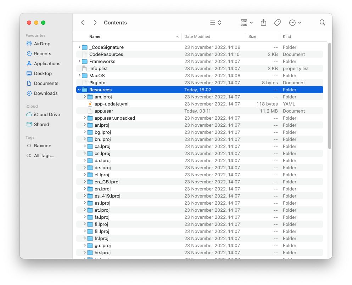Click the vertical scrollbar thumb

point(329,96)
